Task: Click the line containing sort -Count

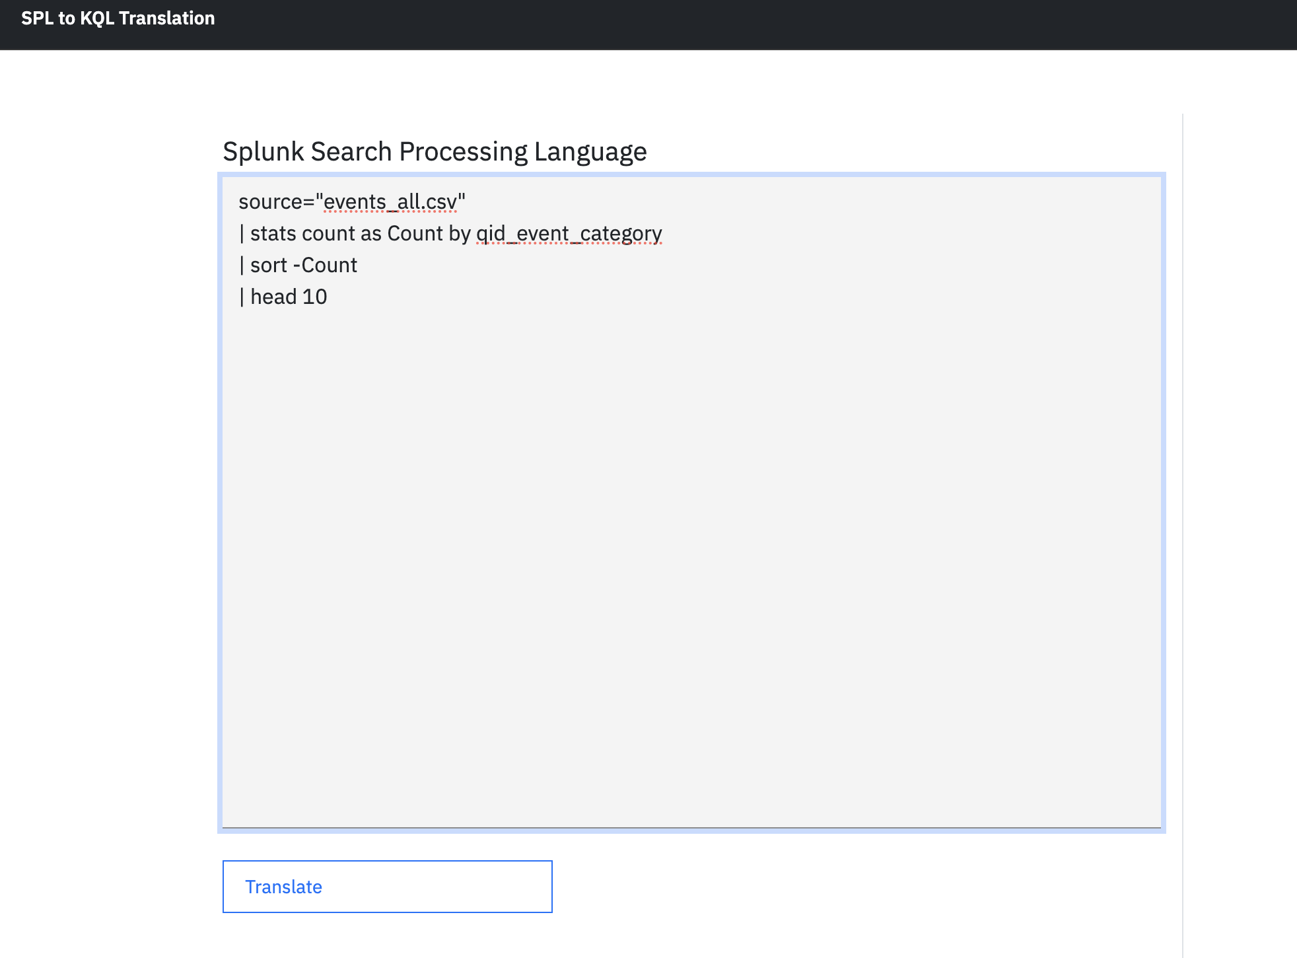Action: (297, 264)
